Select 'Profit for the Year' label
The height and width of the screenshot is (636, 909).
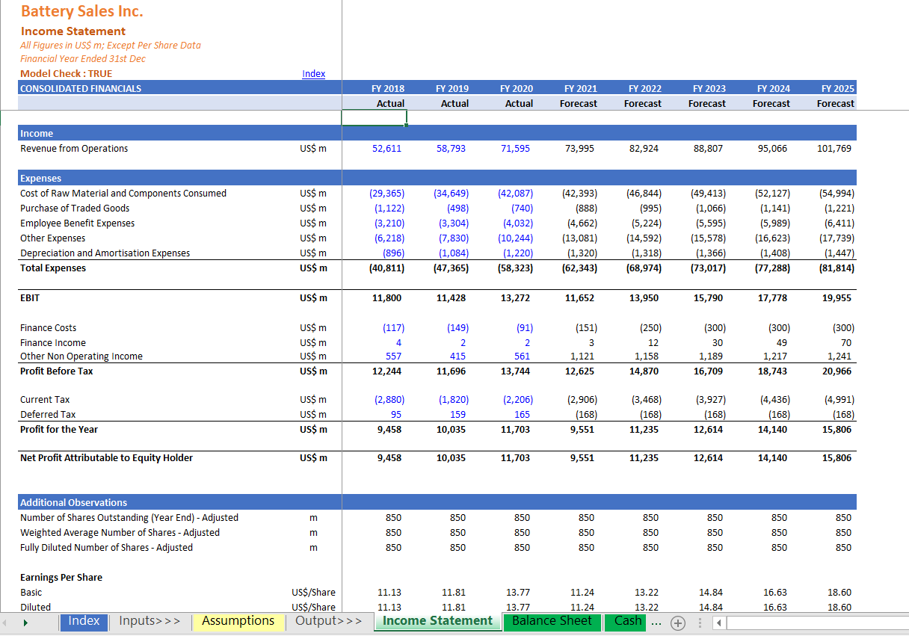click(59, 430)
